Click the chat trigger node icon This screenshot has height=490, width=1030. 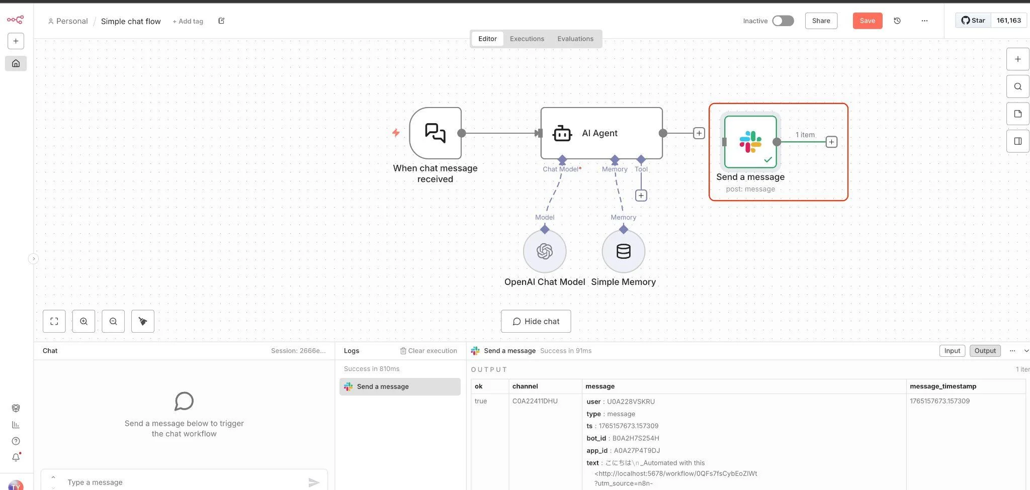point(435,133)
